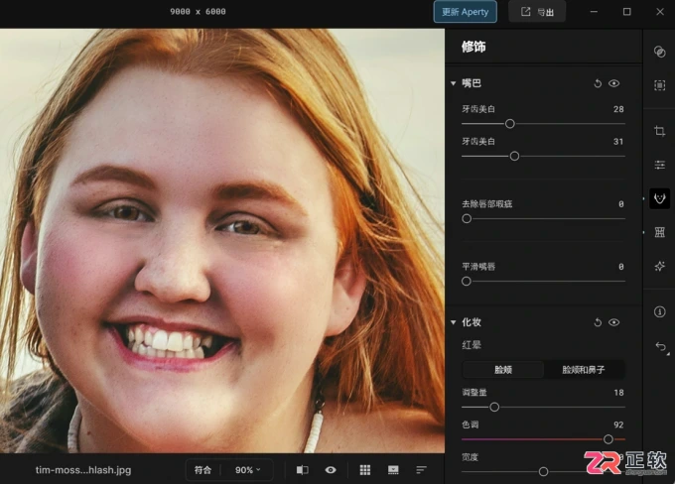The image size is (675, 484).
Task: Click the 28 value of 牙齿美白
Action: pyautogui.click(x=618, y=109)
